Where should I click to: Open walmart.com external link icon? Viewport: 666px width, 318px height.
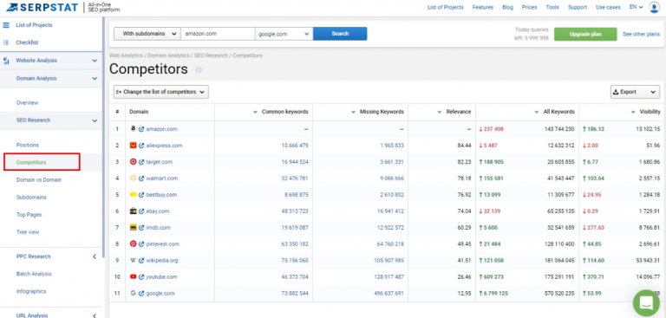click(141, 178)
